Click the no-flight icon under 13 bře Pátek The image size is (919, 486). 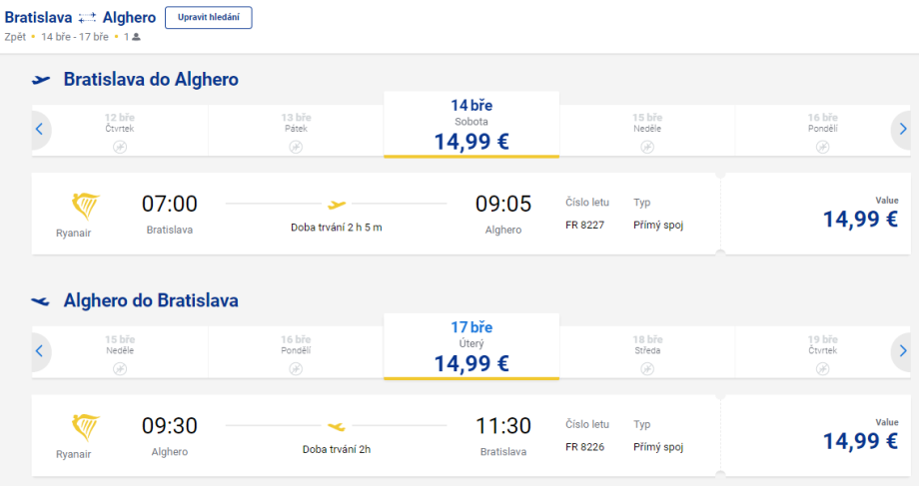coord(296,147)
